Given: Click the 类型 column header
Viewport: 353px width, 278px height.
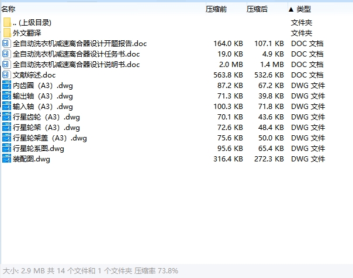Looking at the screenshot, I should pos(303,9).
